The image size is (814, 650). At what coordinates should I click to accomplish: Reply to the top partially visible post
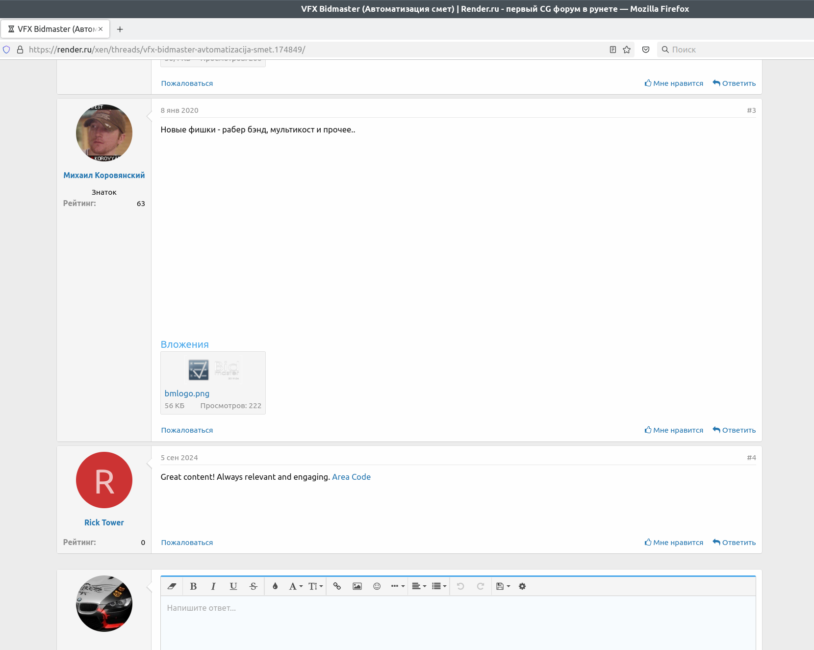(x=734, y=83)
